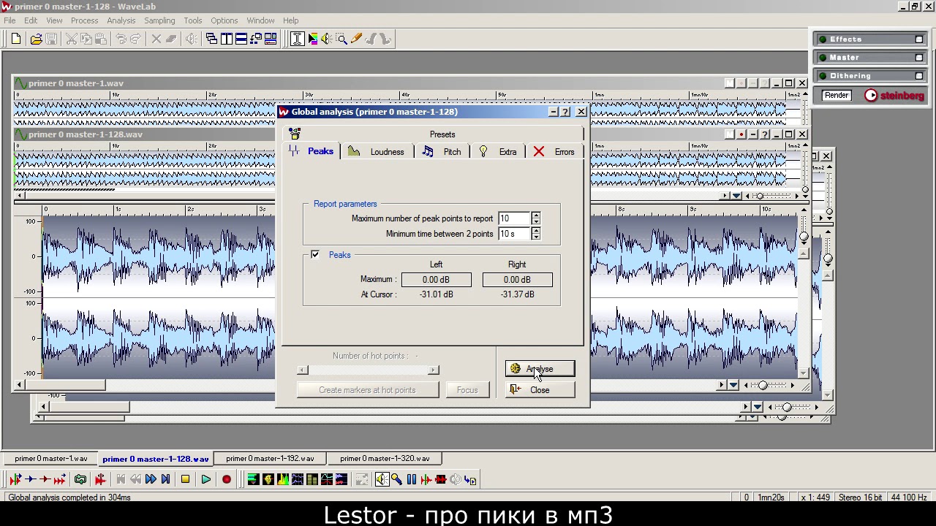Open a file with the folder icon
The image size is (936, 526).
click(x=36, y=39)
